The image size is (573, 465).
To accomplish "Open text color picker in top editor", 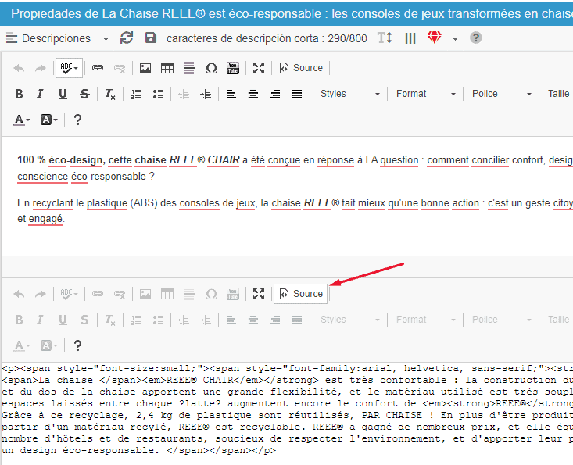I will tap(22, 120).
